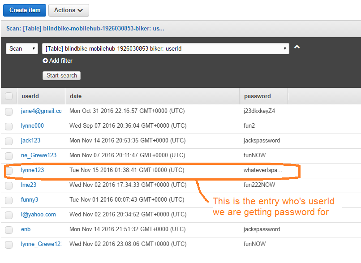Click the password column header
361x263 pixels.
(x=257, y=96)
